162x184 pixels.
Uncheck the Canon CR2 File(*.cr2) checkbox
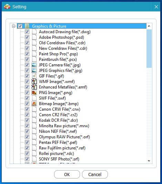[x=27, y=114]
